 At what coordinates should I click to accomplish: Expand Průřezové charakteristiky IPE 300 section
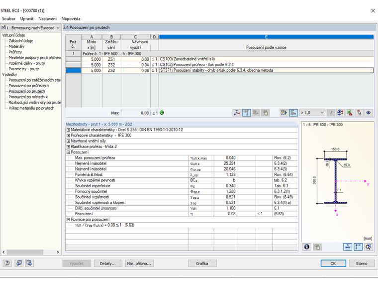coord(68,136)
